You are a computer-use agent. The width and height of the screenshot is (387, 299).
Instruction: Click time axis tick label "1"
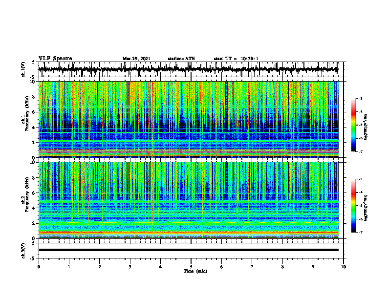(x=69, y=267)
